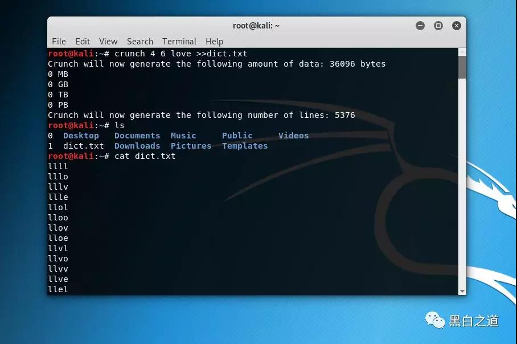Click the scrollbar up arrow
The image size is (517, 344).
(x=462, y=51)
